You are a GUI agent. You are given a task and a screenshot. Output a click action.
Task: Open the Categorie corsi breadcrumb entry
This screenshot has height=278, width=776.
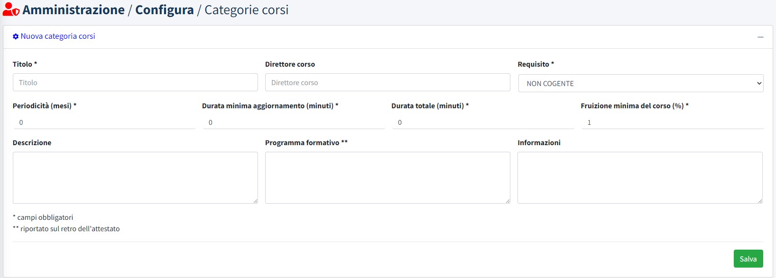point(246,9)
